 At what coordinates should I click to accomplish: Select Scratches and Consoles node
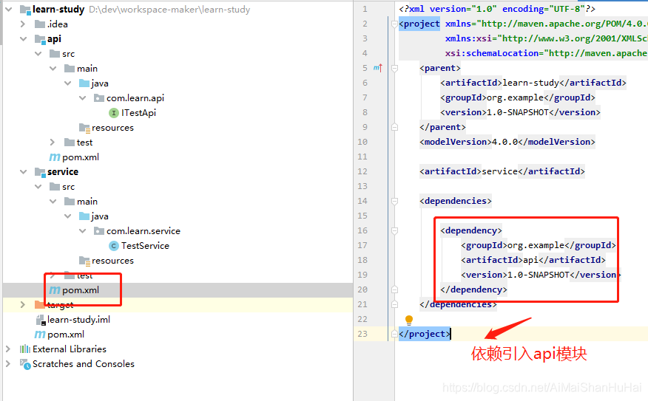pos(84,364)
